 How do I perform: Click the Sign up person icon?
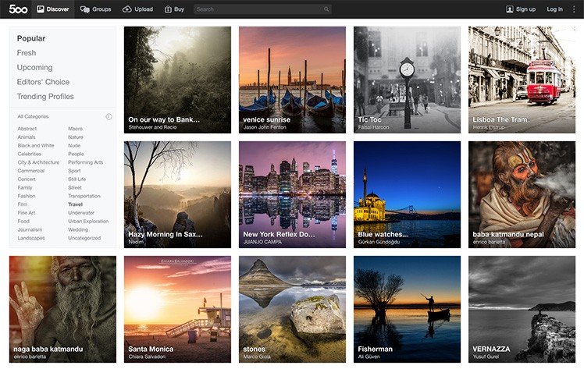[x=510, y=9]
